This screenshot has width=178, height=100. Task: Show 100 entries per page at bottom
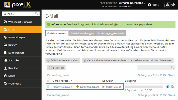click(x=168, y=95)
